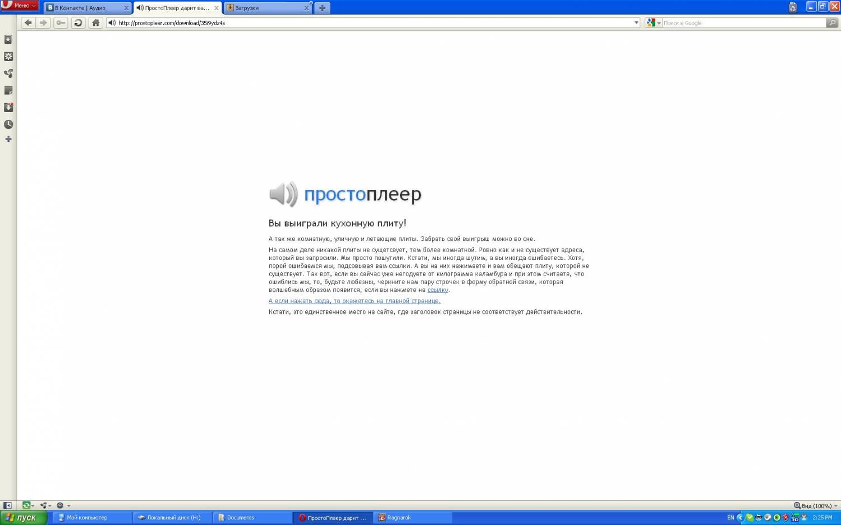
Task: Click link А если нажать сюда to main page
Action: pyautogui.click(x=355, y=301)
